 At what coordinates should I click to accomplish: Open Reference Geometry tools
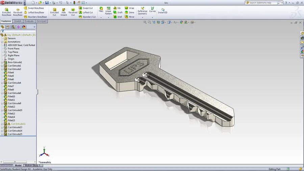pos(142,11)
